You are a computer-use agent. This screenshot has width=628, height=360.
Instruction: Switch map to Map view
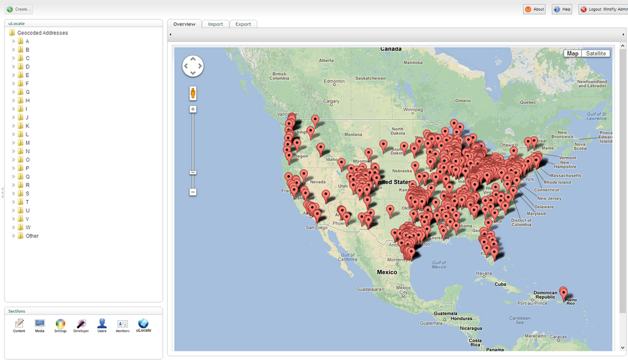click(x=573, y=53)
